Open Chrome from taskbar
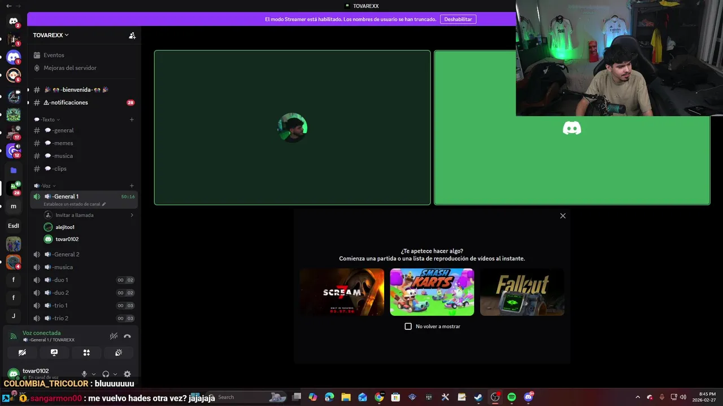Viewport: 723px width, 406px height. [379, 398]
